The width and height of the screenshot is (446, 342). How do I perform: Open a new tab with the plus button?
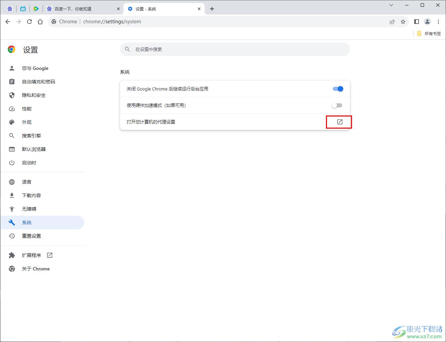coord(212,9)
